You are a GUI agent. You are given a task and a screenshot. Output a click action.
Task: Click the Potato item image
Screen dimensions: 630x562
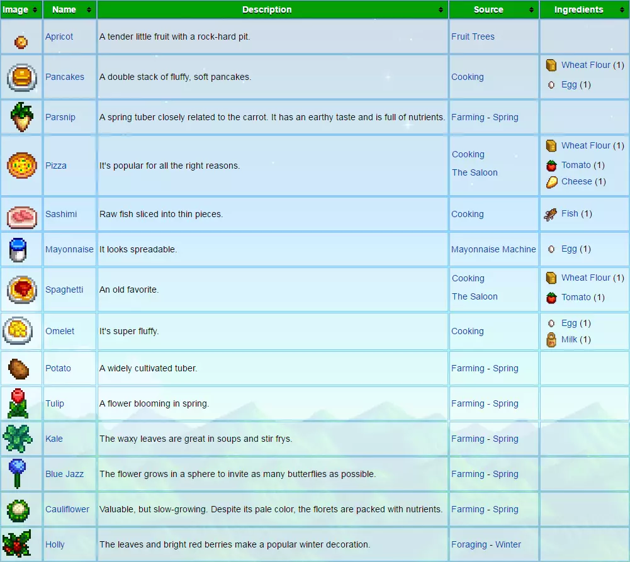tap(18, 369)
